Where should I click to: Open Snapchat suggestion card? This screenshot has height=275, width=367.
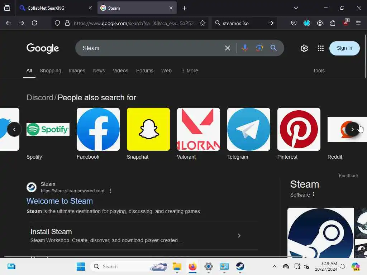point(148,134)
